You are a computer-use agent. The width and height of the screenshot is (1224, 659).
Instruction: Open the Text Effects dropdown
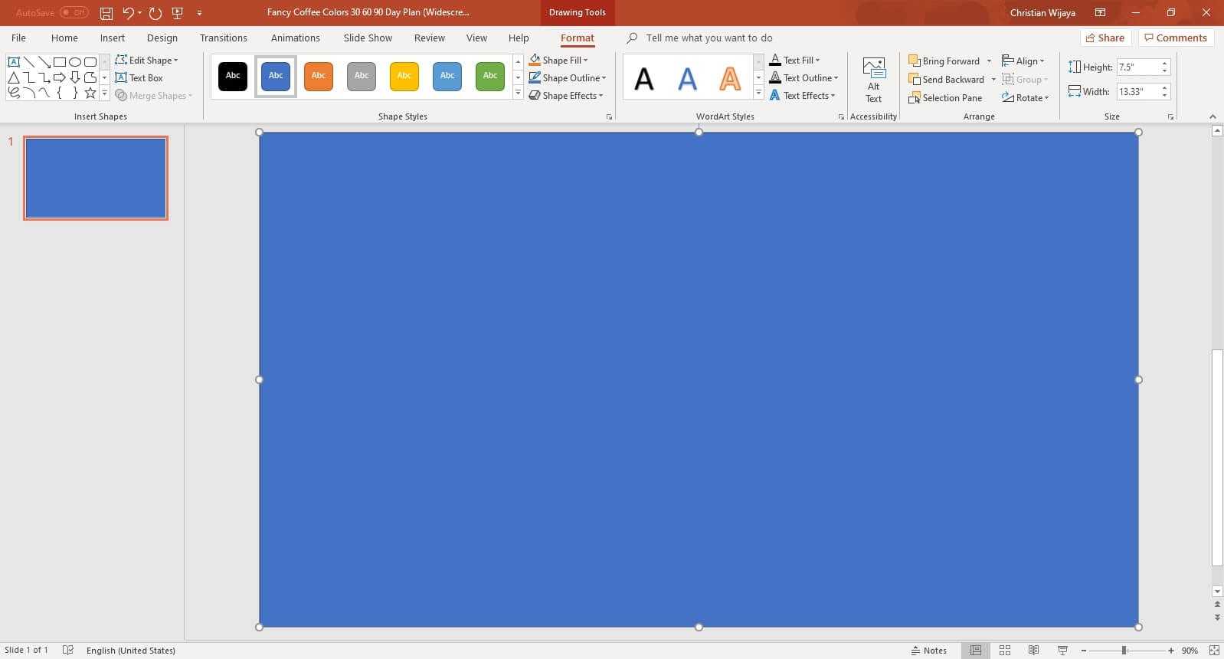[x=802, y=96]
